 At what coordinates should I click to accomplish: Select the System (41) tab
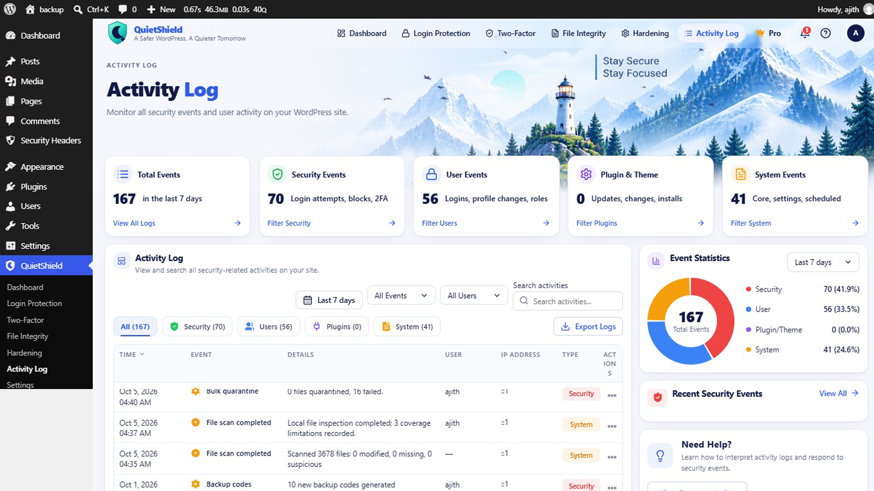[x=408, y=327]
